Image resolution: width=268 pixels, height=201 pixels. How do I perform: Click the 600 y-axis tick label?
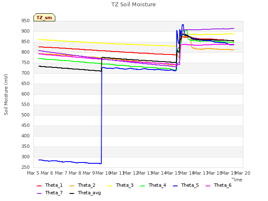pyautogui.click(x=26, y=94)
